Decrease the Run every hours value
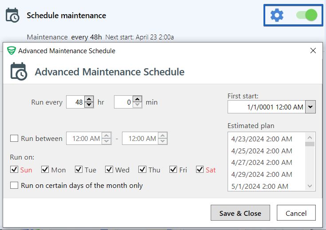326x230 pixels. (x=89, y=105)
